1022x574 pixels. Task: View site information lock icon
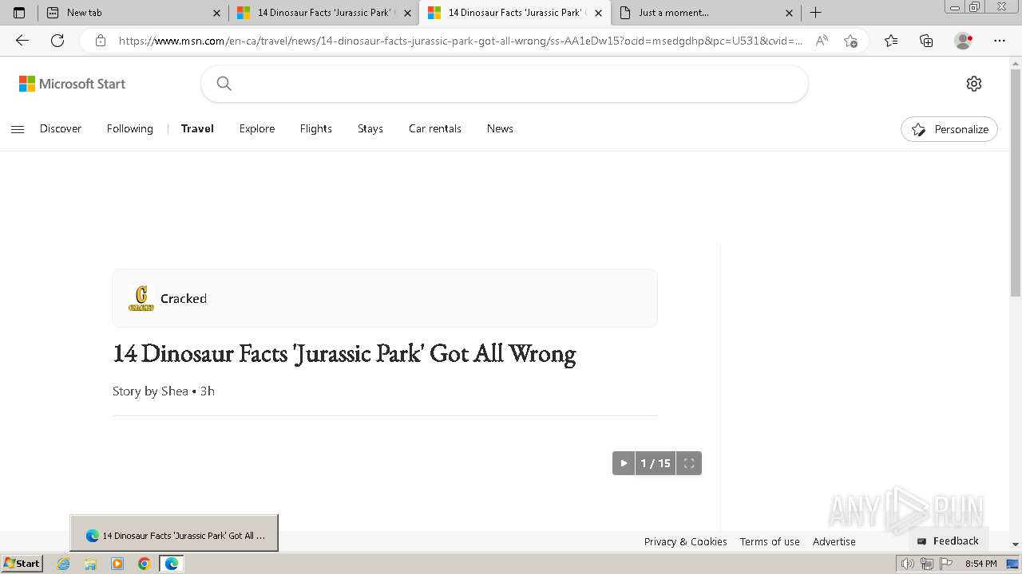click(x=100, y=41)
